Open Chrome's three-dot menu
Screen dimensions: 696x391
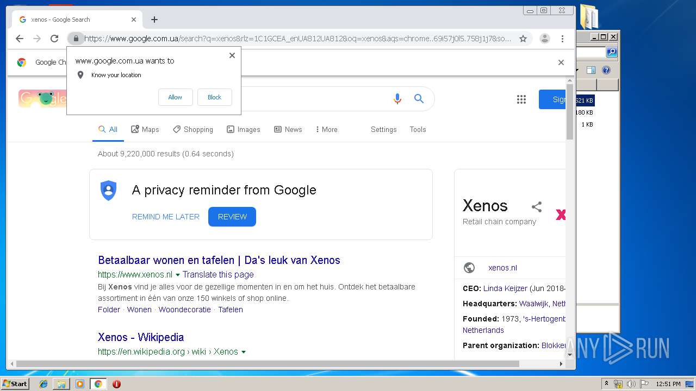point(562,39)
